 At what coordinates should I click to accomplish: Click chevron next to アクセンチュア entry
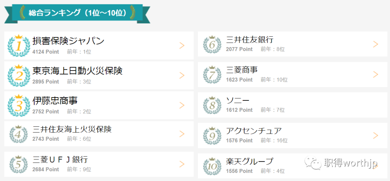(x=376, y=135)
